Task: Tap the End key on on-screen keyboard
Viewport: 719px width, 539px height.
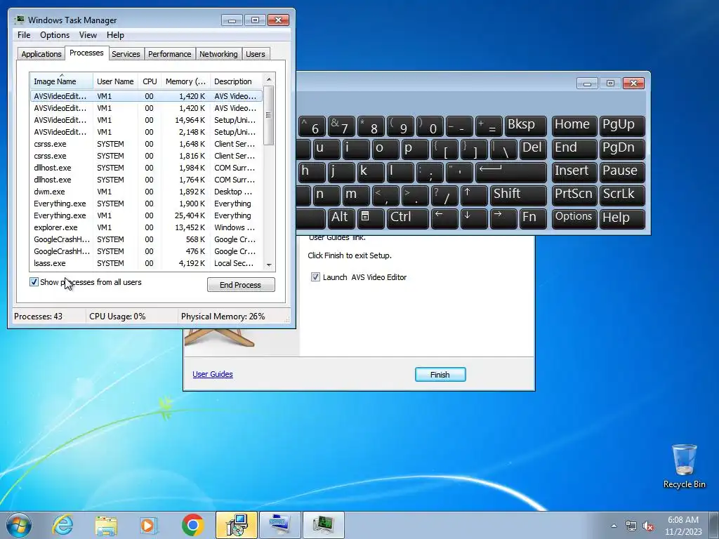Action: tap(574, 149)
